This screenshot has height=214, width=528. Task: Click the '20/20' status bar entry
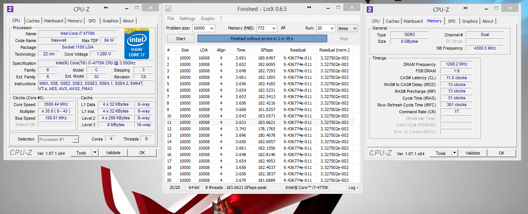pos(175,187)
